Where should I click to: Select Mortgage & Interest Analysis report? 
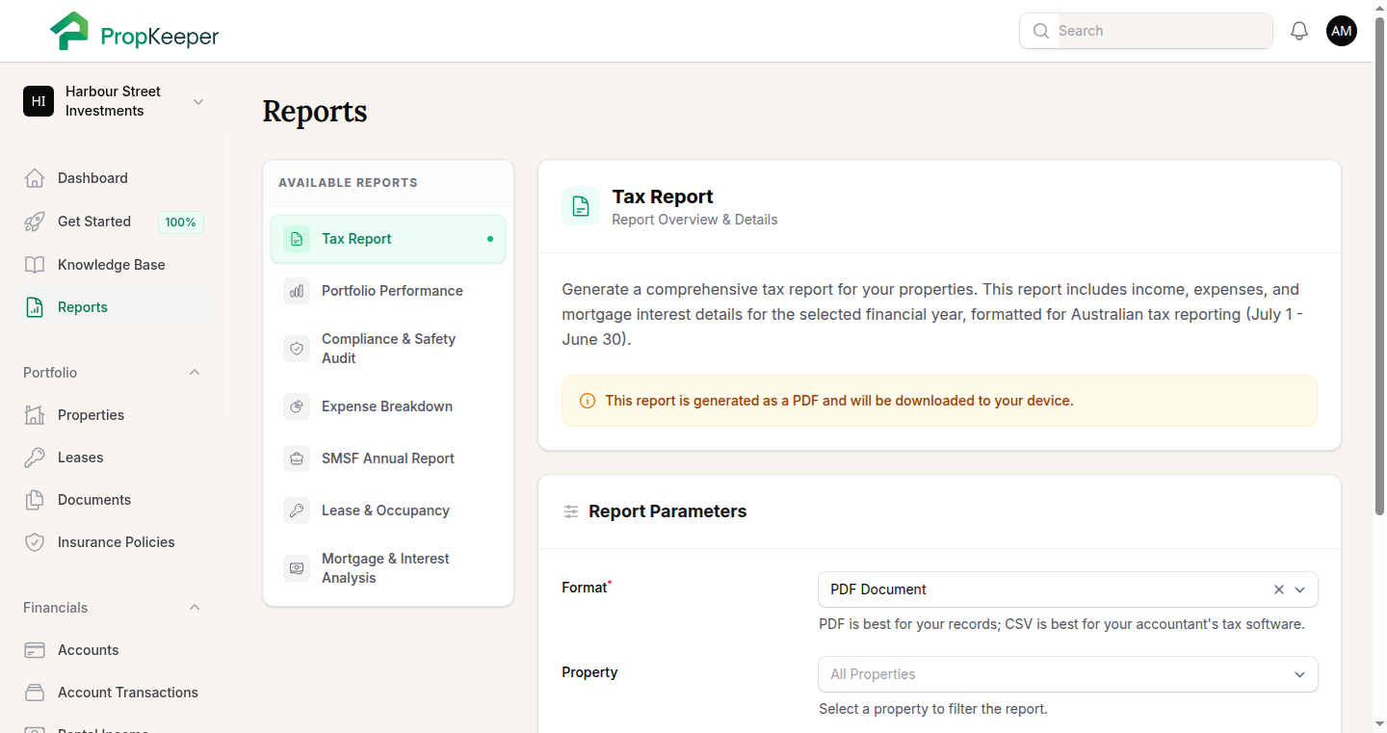(x=388, y=568)
